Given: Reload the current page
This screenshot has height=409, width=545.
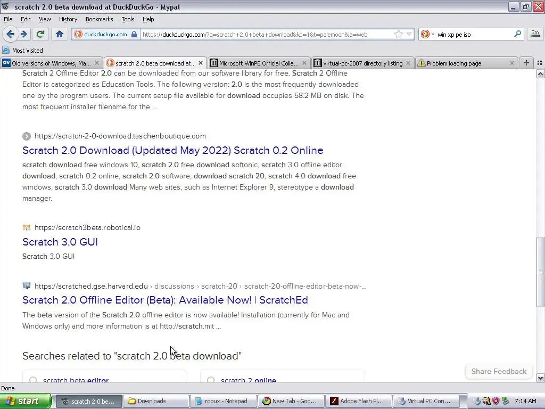Looking at the screenshot, I should 40,34.
